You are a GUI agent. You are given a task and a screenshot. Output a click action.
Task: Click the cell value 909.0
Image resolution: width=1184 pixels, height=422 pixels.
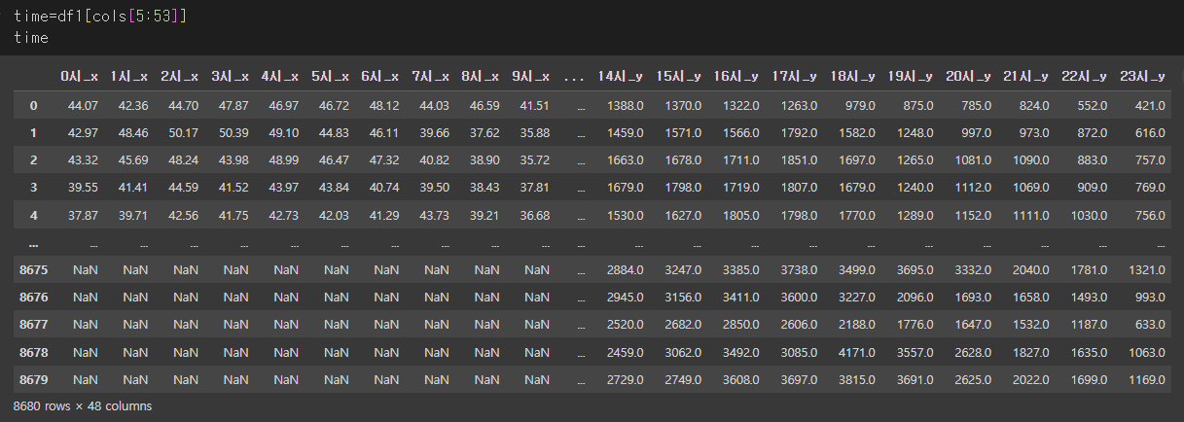(x=1091, y=187)
